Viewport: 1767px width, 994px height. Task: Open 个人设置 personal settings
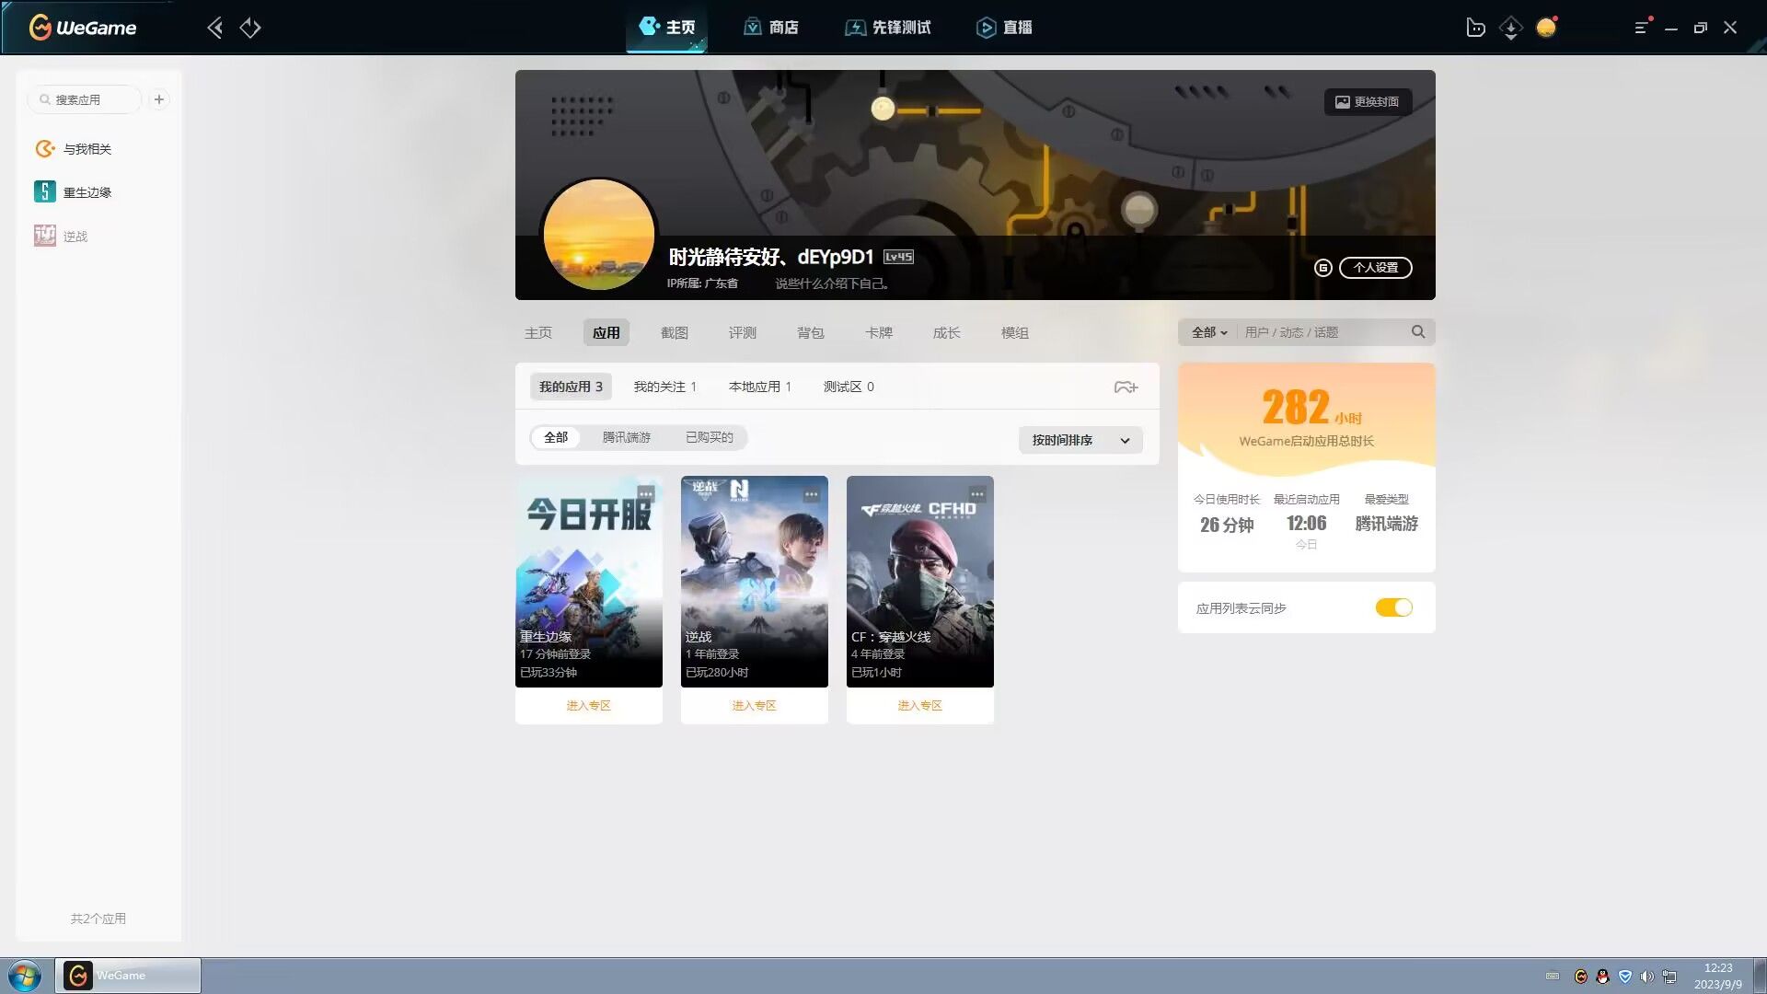click(x=1375, y=268)
